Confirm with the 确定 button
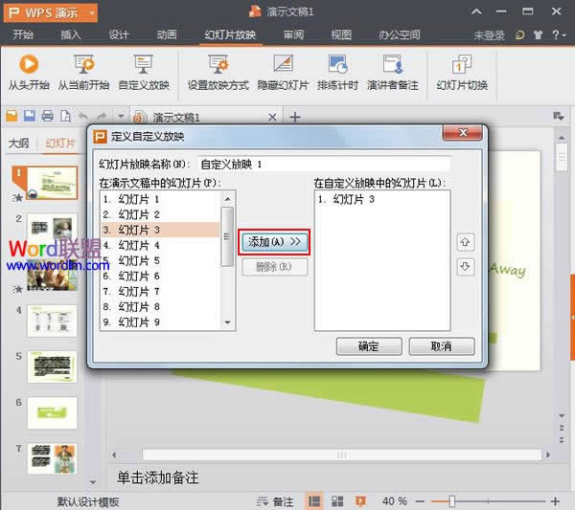This screenshot has width=575, height=510. tap(369, 345)
